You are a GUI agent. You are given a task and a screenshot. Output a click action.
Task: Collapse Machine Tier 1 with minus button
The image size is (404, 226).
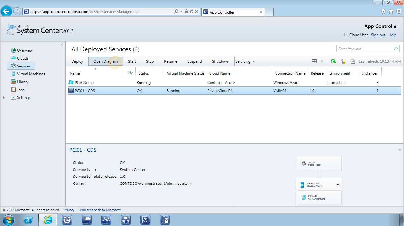coord(338,185)
